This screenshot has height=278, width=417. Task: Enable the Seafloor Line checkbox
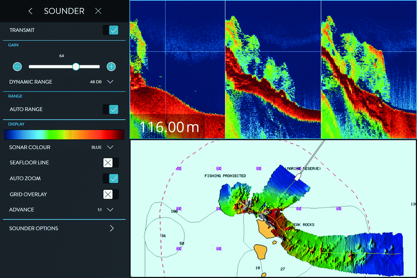[x=108, y=163]
